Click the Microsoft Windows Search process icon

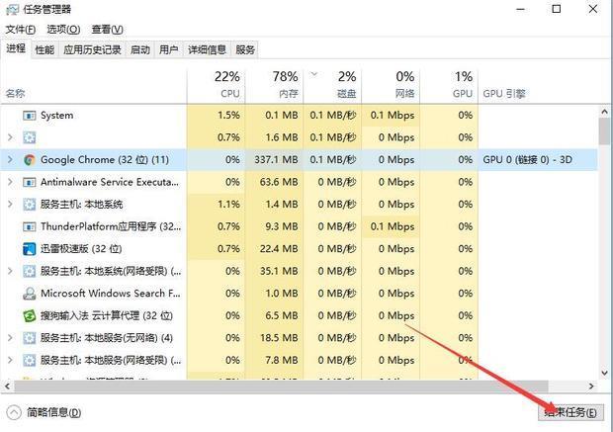pos(30,294)
